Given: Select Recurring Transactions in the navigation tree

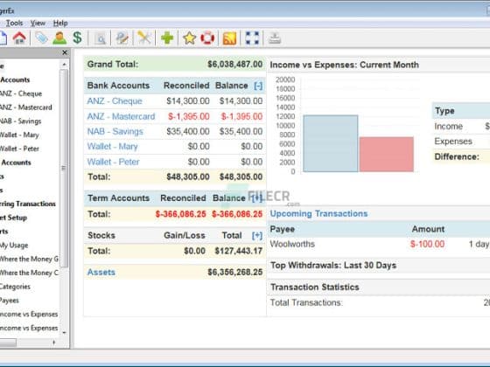Looking at the screenshot, I should [x=27, y=204].
